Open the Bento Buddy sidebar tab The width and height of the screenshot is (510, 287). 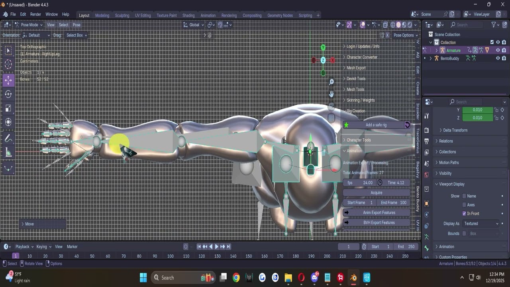click(x=418, y=199)
